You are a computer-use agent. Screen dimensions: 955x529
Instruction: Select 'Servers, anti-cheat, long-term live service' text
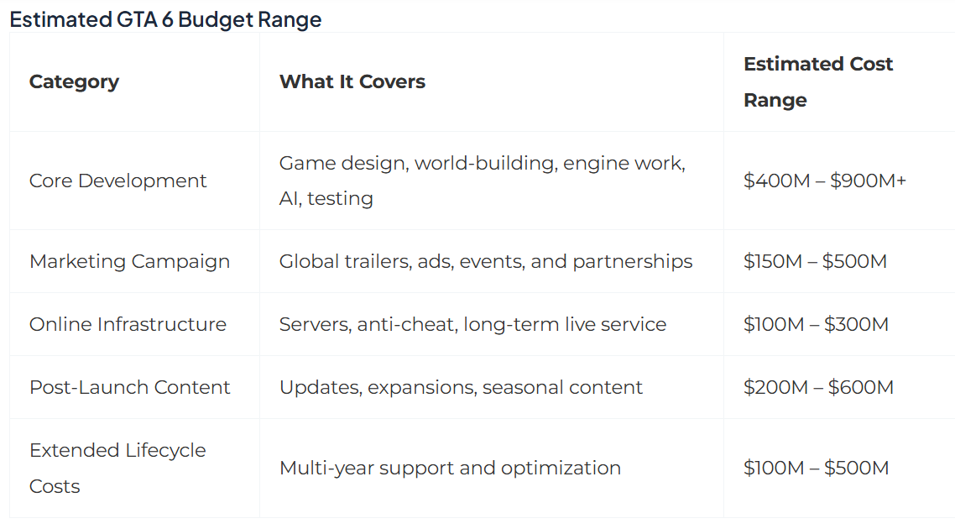click(472, 324)
